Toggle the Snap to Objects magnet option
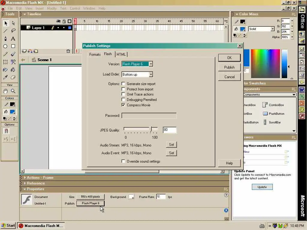307x230 pixels. pyautogui.click(x=6, y=131)
